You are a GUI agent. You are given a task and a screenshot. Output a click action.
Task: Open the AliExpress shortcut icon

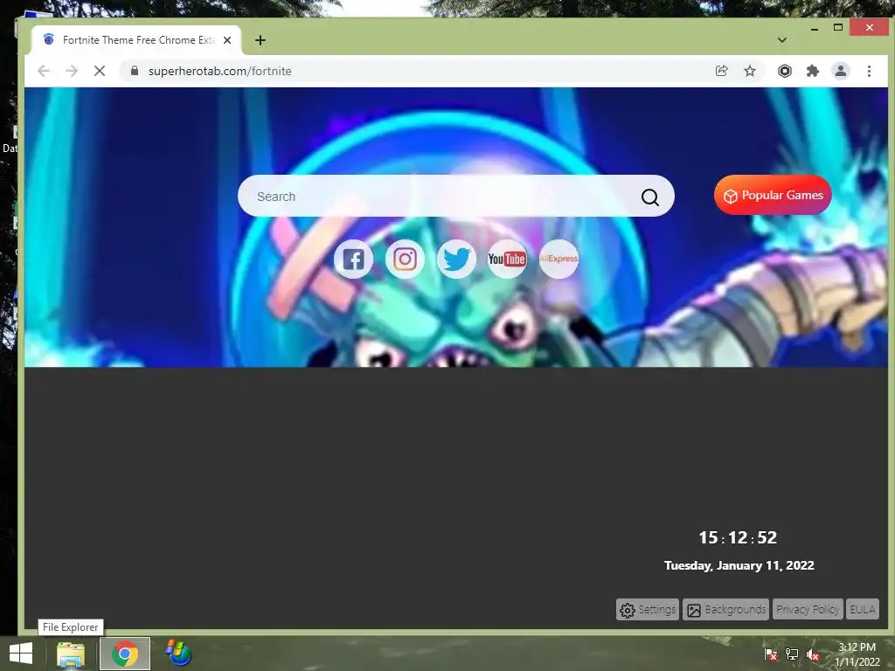559,259
